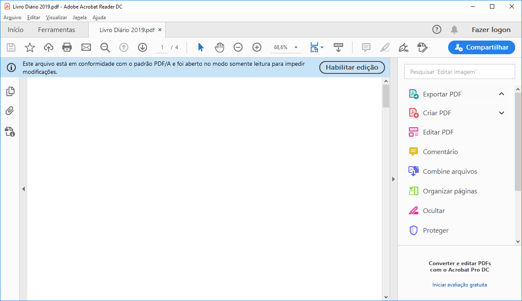Click document scrollbar up arrow
This screenshot has height=301, width=522.
click(386, 81)
